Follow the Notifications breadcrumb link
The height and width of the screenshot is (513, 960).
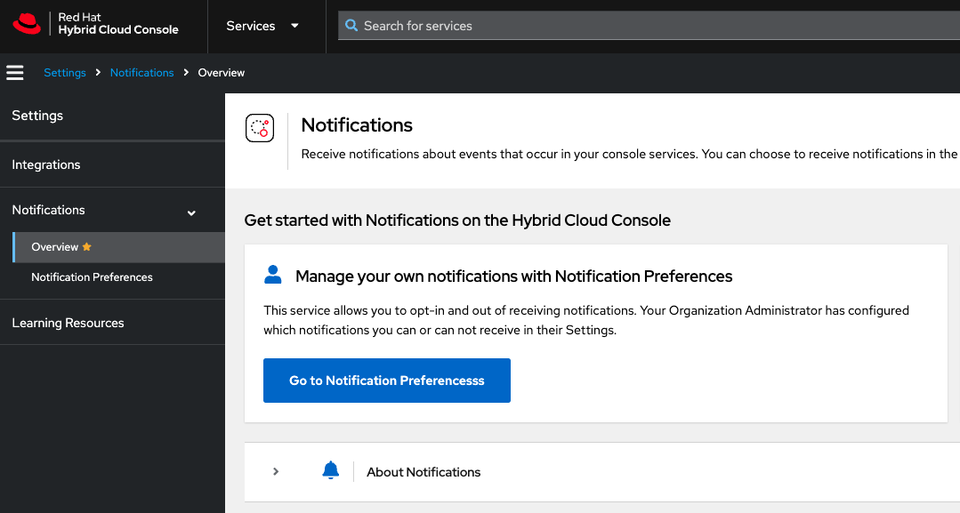pyautogui.click(x=141, y=73)
